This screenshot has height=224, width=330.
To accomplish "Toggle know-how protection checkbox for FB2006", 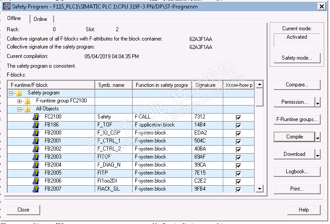I will pyautogui.click(x=238, y=181).
